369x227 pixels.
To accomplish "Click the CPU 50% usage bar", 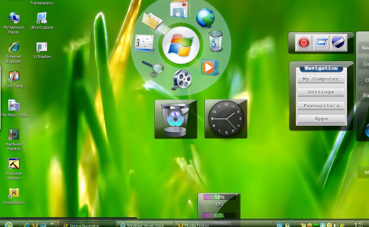I will [x=219, y=197].
